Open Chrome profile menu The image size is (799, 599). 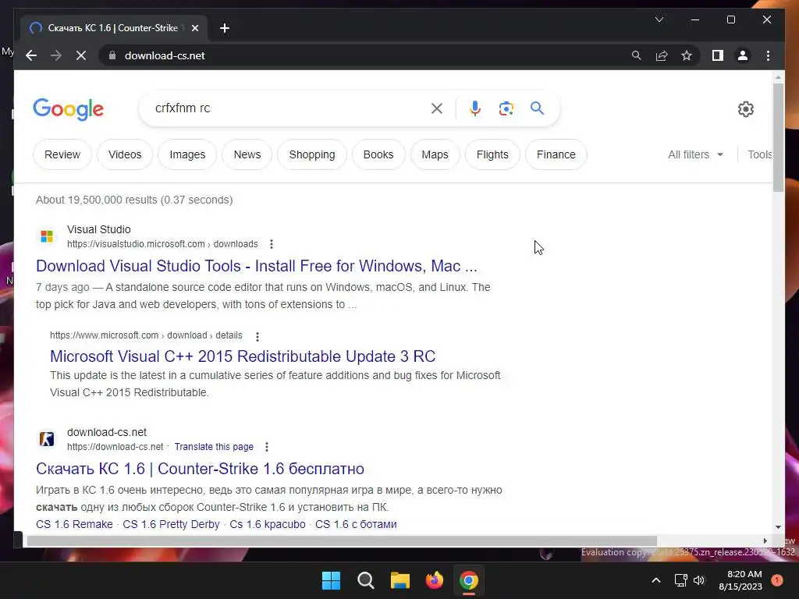coord(743,55)
